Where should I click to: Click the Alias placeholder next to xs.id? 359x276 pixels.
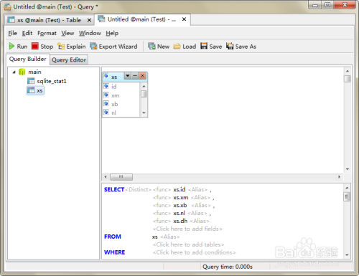(197, 189)
